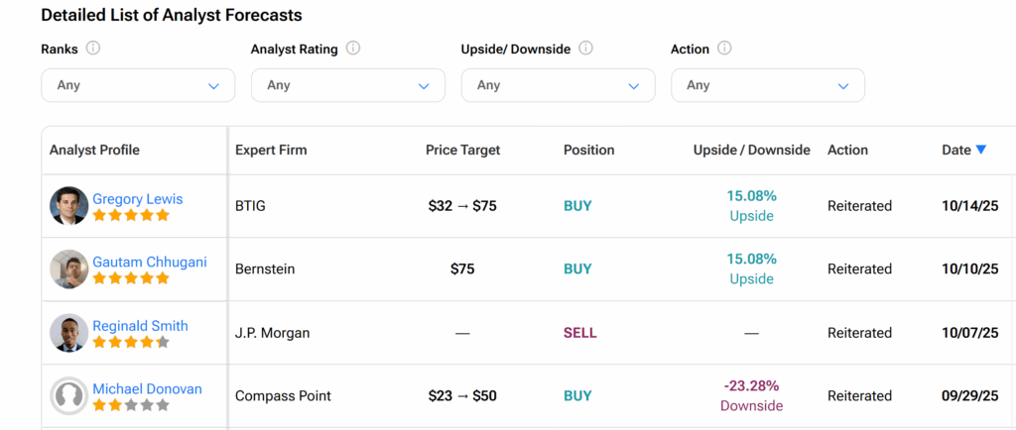This screenshot has width=1016, height=430.
Task: Click the info icon beside Action filter
Action: (724, 49)
